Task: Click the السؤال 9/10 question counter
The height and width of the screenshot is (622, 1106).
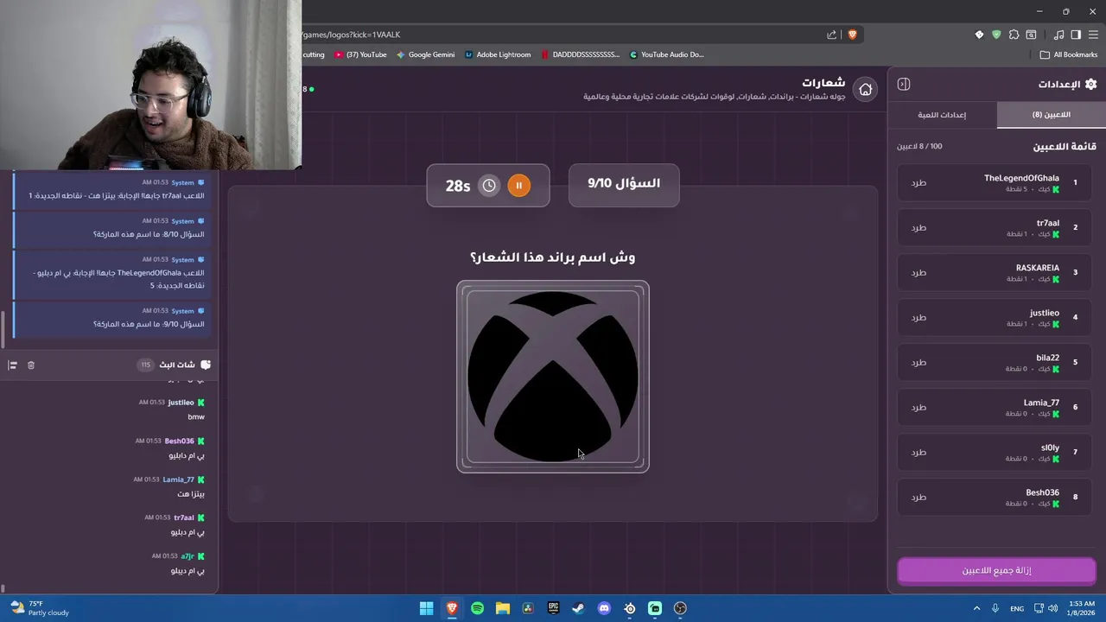Action: (x=624, y=183)
